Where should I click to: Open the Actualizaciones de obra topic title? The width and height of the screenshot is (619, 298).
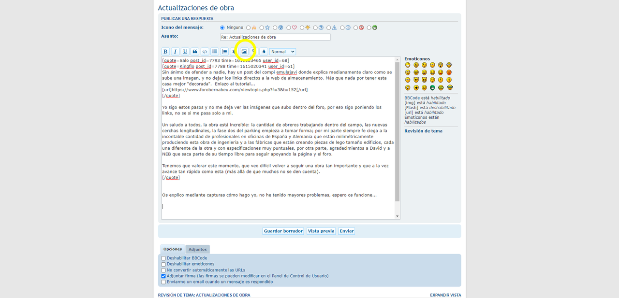tap(196, 8)
